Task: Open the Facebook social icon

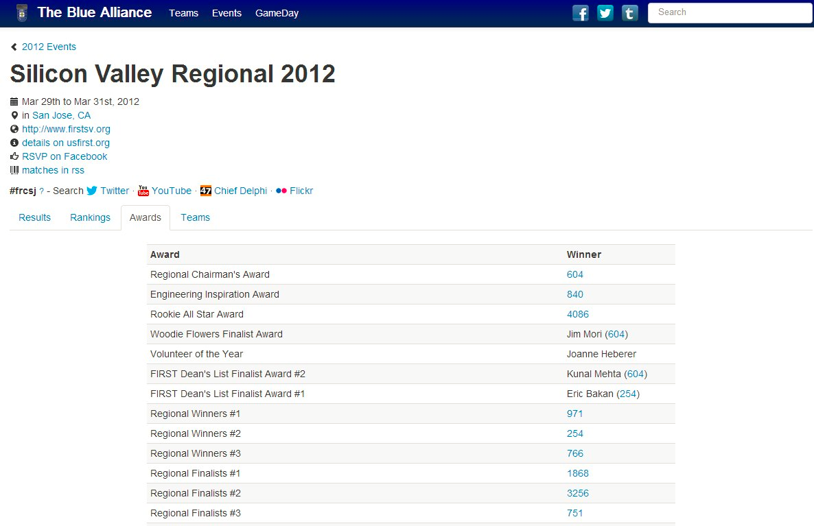Action: tap(581, 13)
